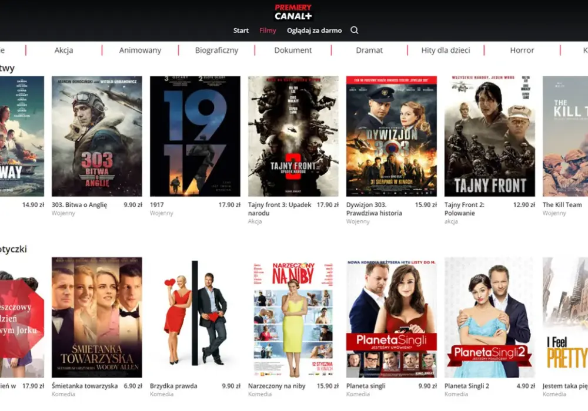Click the search magnifier icon
This screenshot has height=411, width=588.
coord(355,31)
